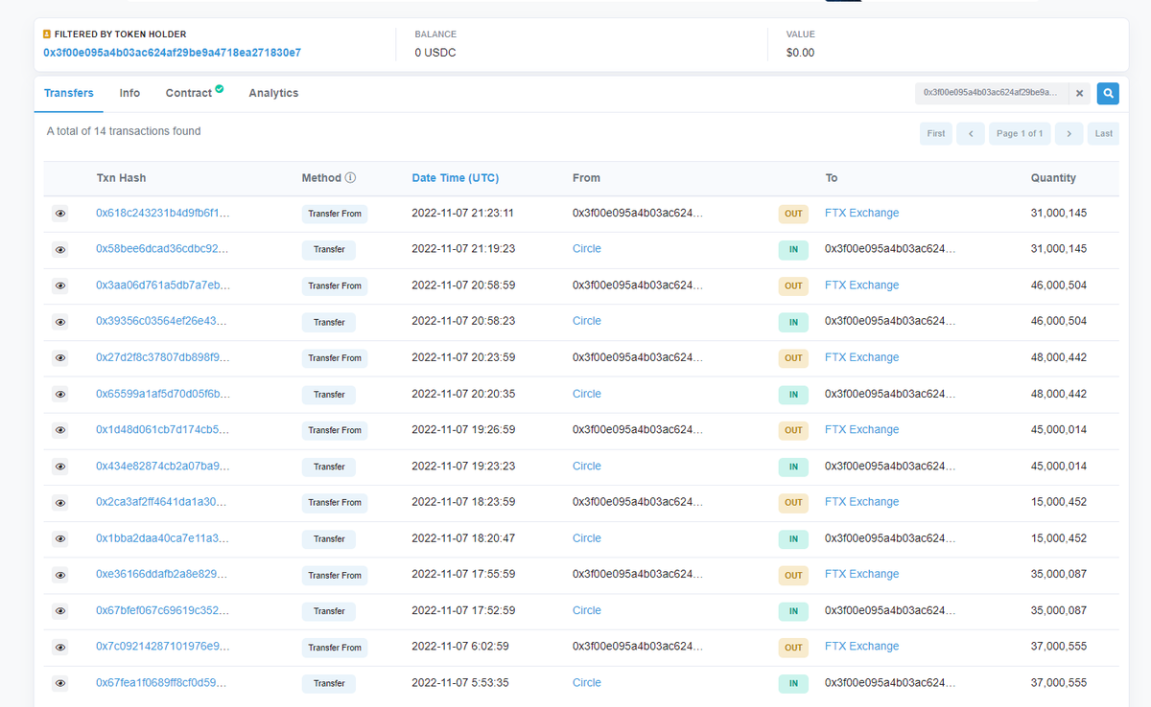Open transaction 0x2ca3af2ff4641da1a30 hash link
This screenshot has height=707, width=1151.
click(163, 502)
